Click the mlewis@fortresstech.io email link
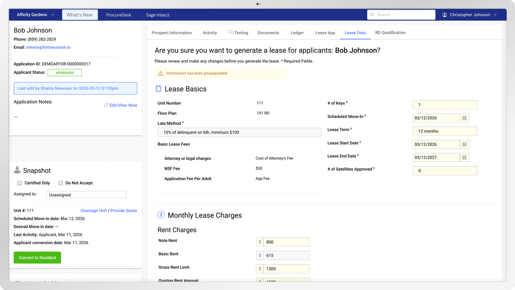515x290 pixels. (48, 48)
